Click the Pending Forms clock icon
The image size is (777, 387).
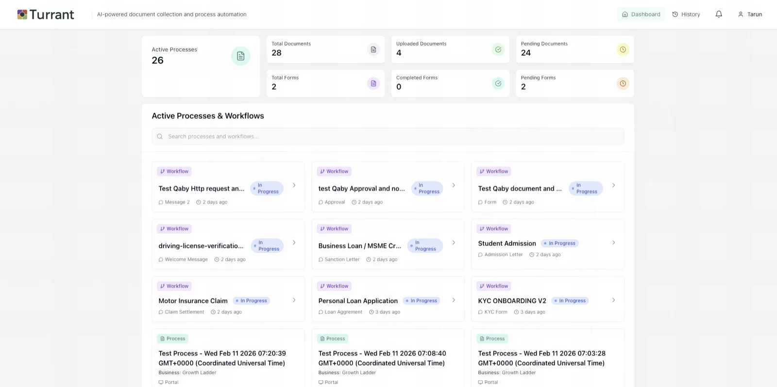point(623,83)
